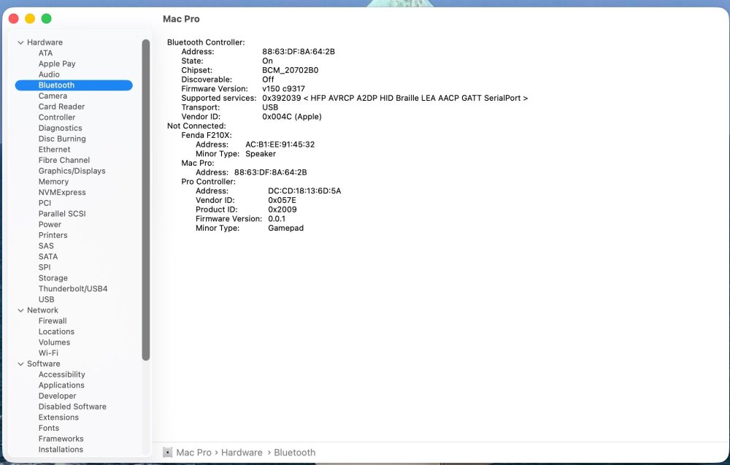This screenshot has height=465, width=730.
Task: Select the highlighted Bluetooth sidebar item
Action: pos(74,85)
